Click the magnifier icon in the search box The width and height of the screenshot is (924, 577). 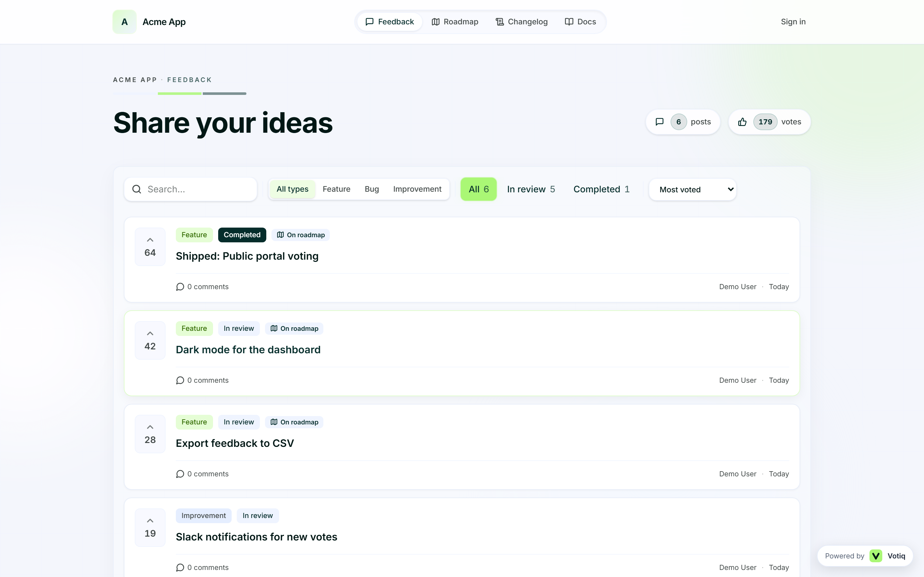(x=137, y=189)
